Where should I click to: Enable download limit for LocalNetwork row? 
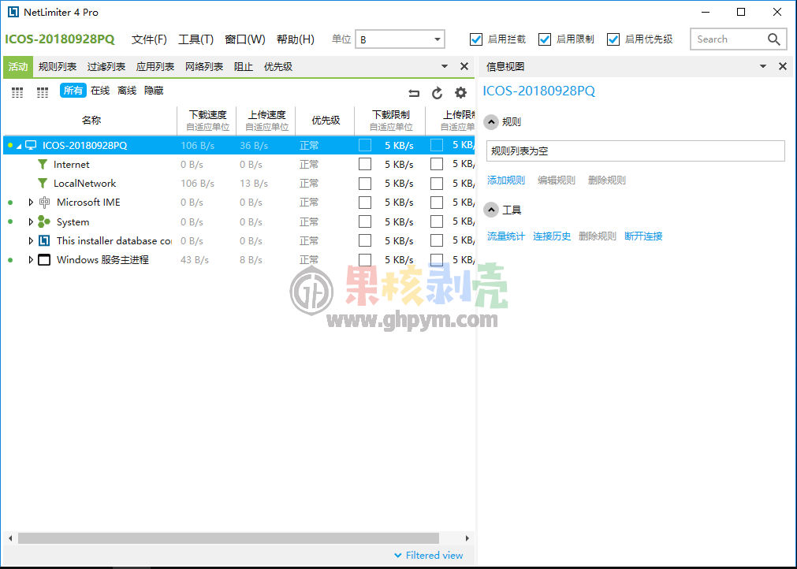[x=365, y=183]
